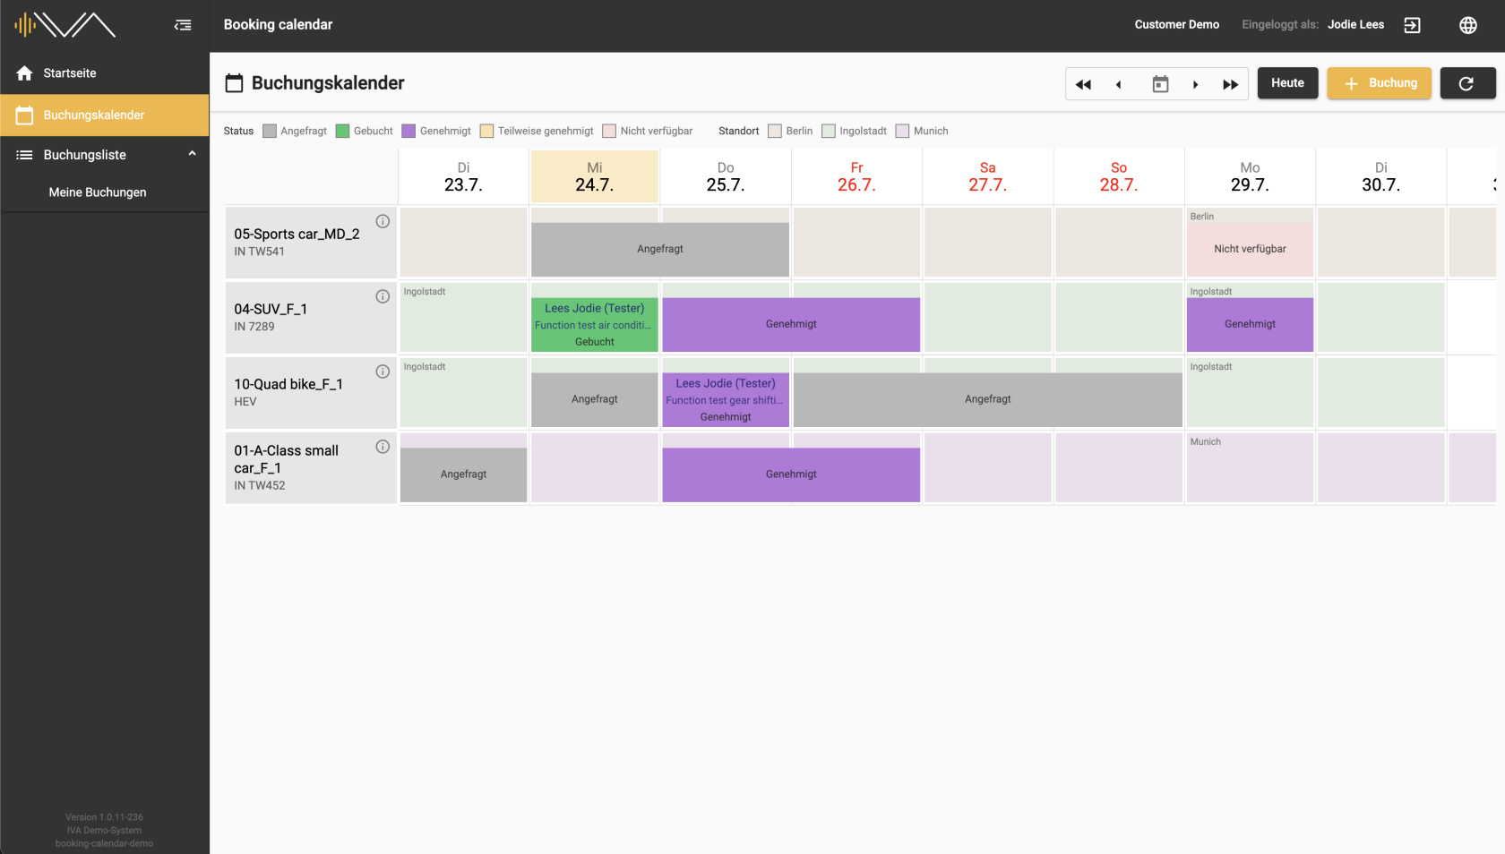Select highlighted day header Mi 24.7.
The image size is (1505, 854).
595,176
